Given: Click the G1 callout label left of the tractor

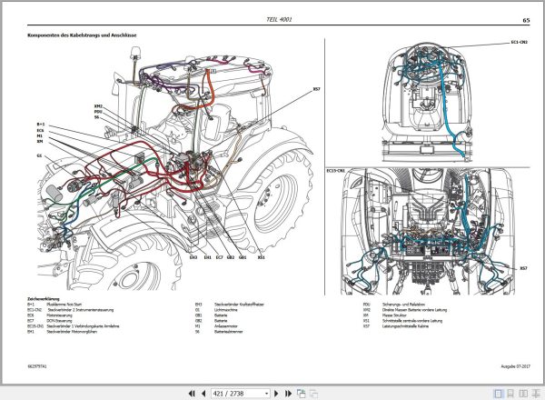Looking at the screenshot, I should [x=39, y=155].
